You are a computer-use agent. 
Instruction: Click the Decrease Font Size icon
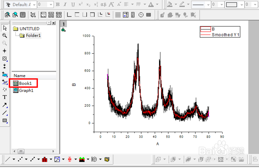(x=119, y=4)
